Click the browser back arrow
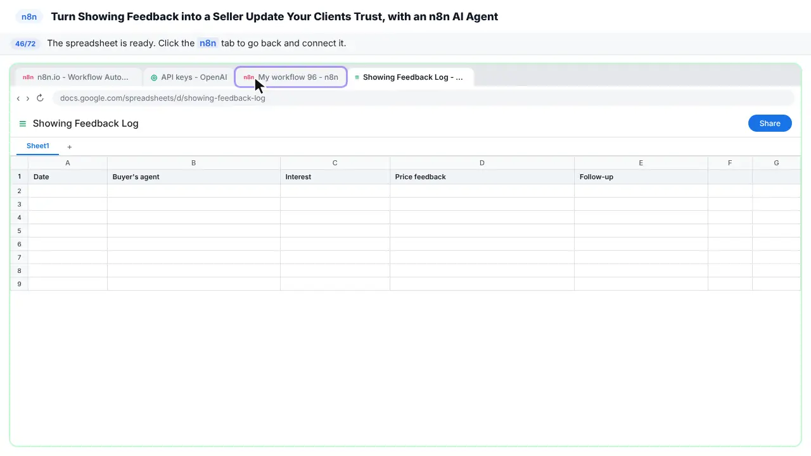811x456 pixels. [x=18, y=98]
